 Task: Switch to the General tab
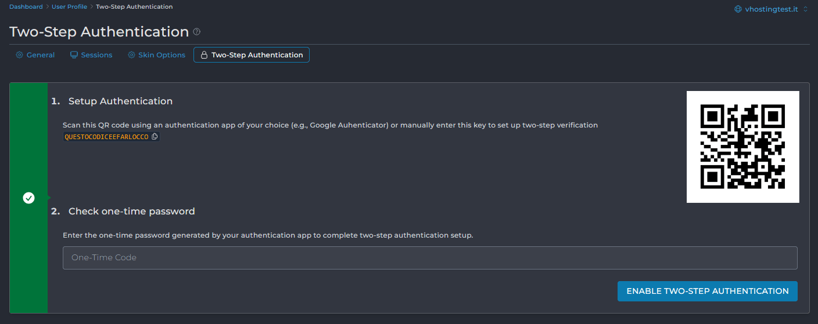tap(35, 55)
